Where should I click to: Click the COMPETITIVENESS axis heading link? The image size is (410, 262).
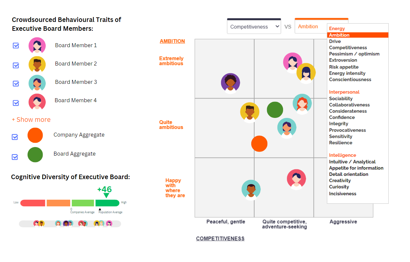(x=220, y=238)
